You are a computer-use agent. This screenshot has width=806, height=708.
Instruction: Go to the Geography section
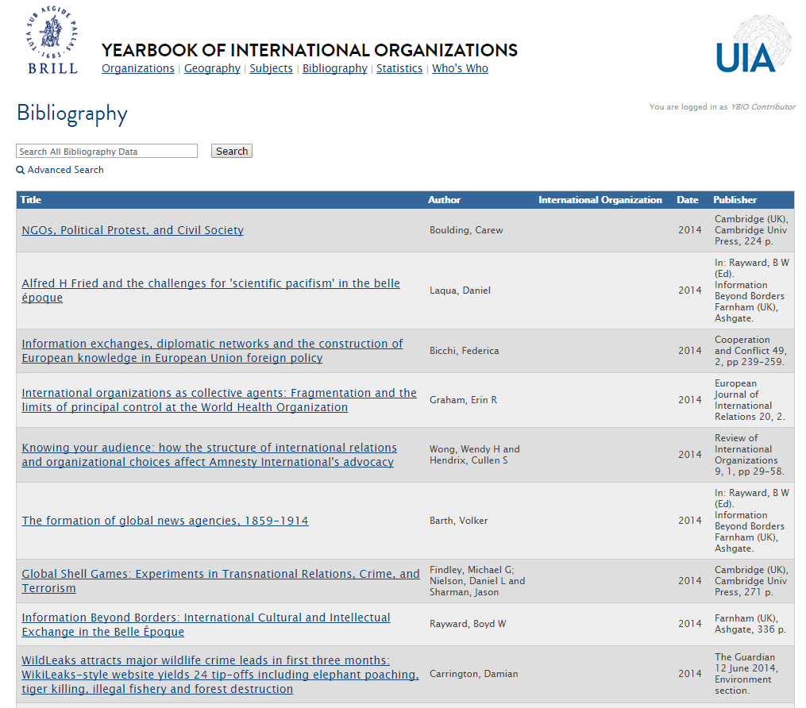pyautogui.click(x=212, y=68)
